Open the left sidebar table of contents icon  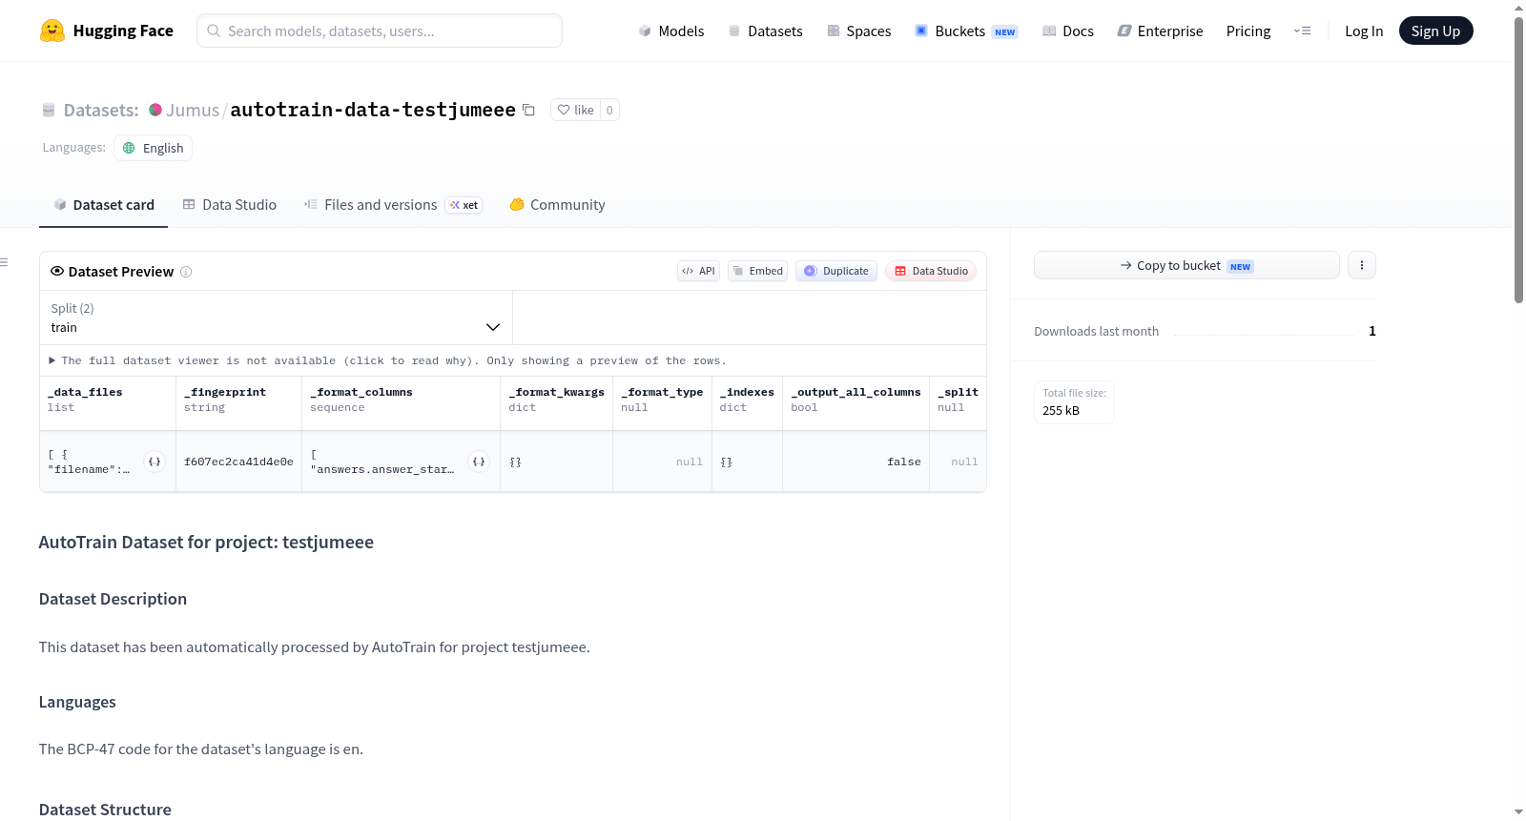pos(5,262)
